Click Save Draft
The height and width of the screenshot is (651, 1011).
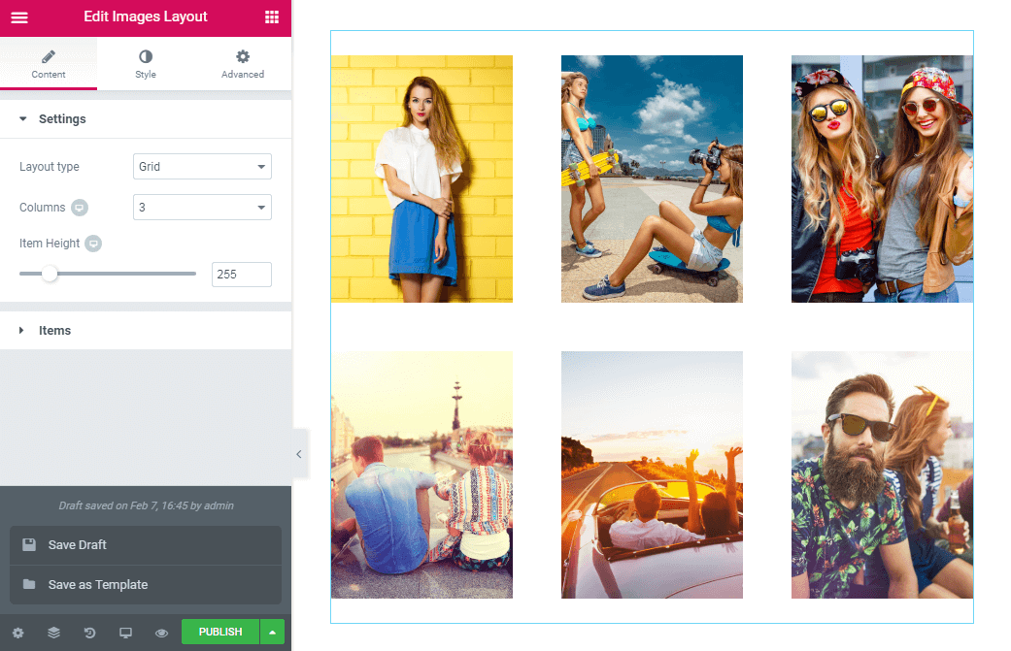[x=146, y=545]
